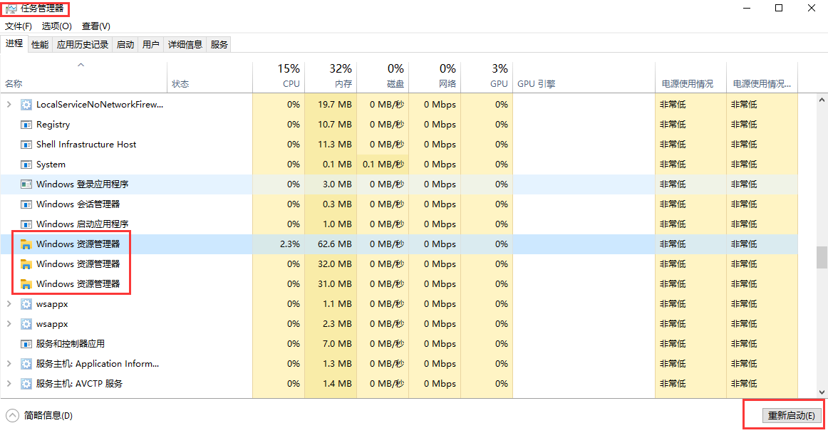Switch to the 性能 tab
This screenshot has width=828, height=433.
(x=40, y=45)
